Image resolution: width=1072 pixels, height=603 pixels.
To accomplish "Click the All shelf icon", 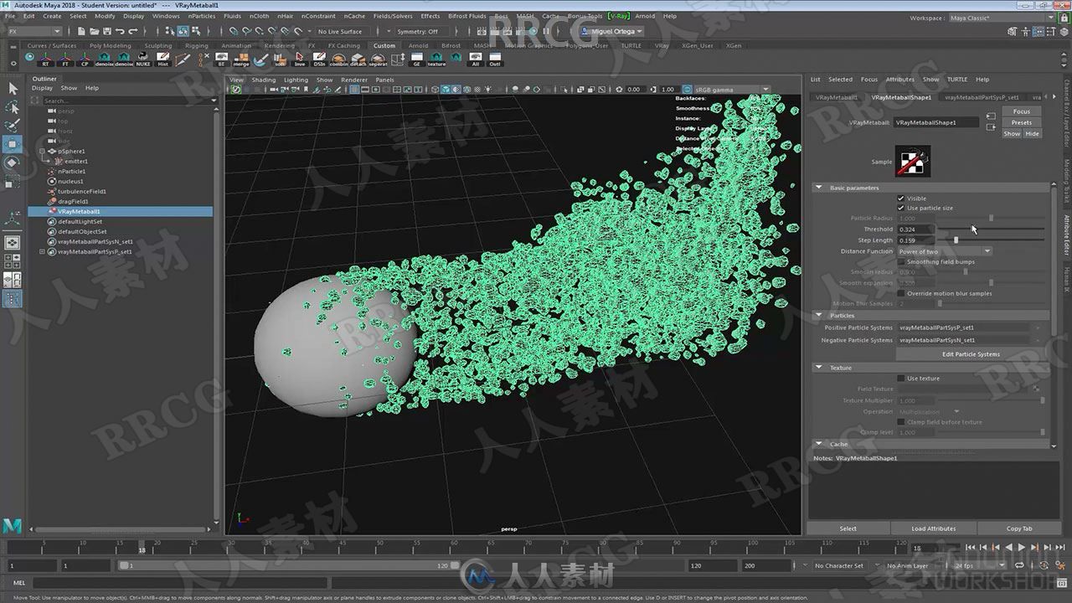I will [476, 59].
